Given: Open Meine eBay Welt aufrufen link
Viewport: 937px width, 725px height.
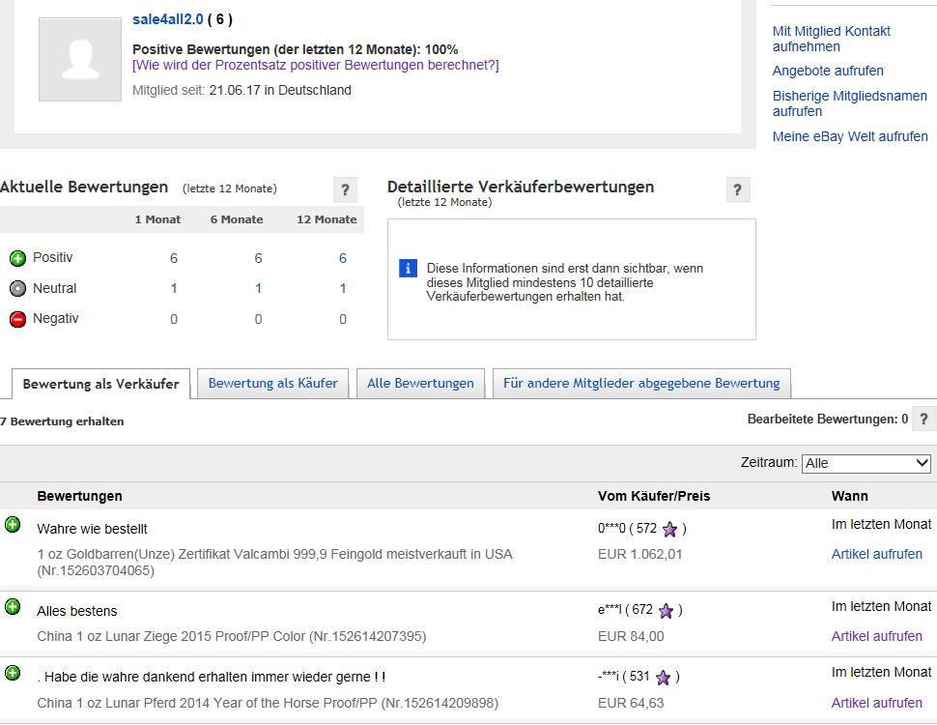Looking at the screenshot, I should [x=850, y=136].
